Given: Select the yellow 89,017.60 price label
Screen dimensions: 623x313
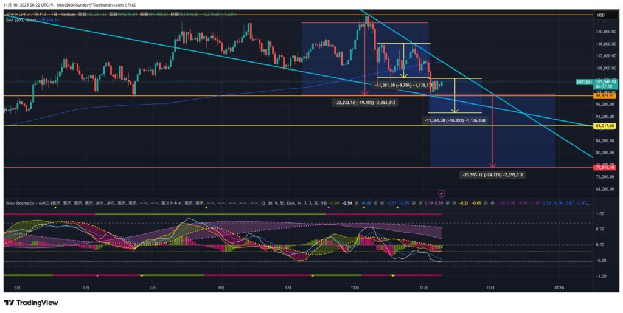Looking at the screenshot, I should pos(604,126).
